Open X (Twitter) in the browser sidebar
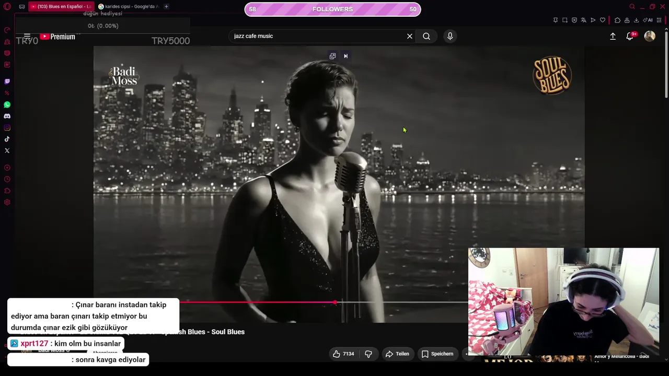669x376 pixels. (x=7, y=150)
